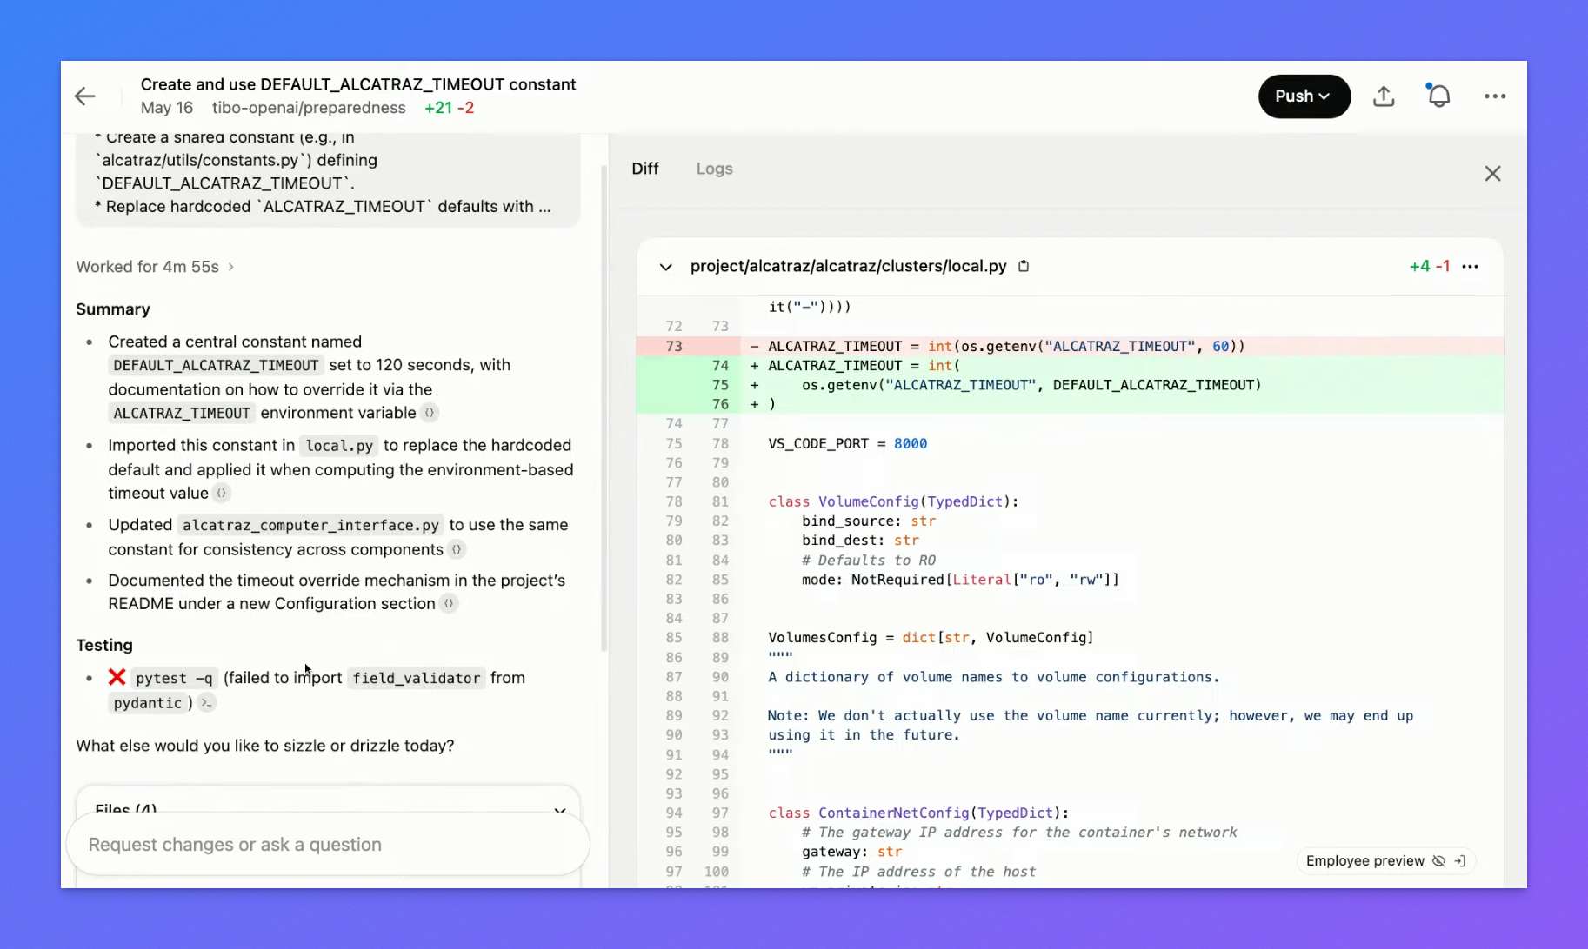Open the three-dot overflow menu top right

click(1495, 96)
